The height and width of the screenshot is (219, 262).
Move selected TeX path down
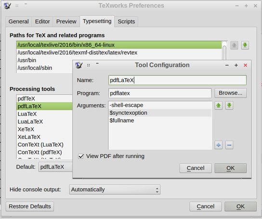click(x=245, y=45)
